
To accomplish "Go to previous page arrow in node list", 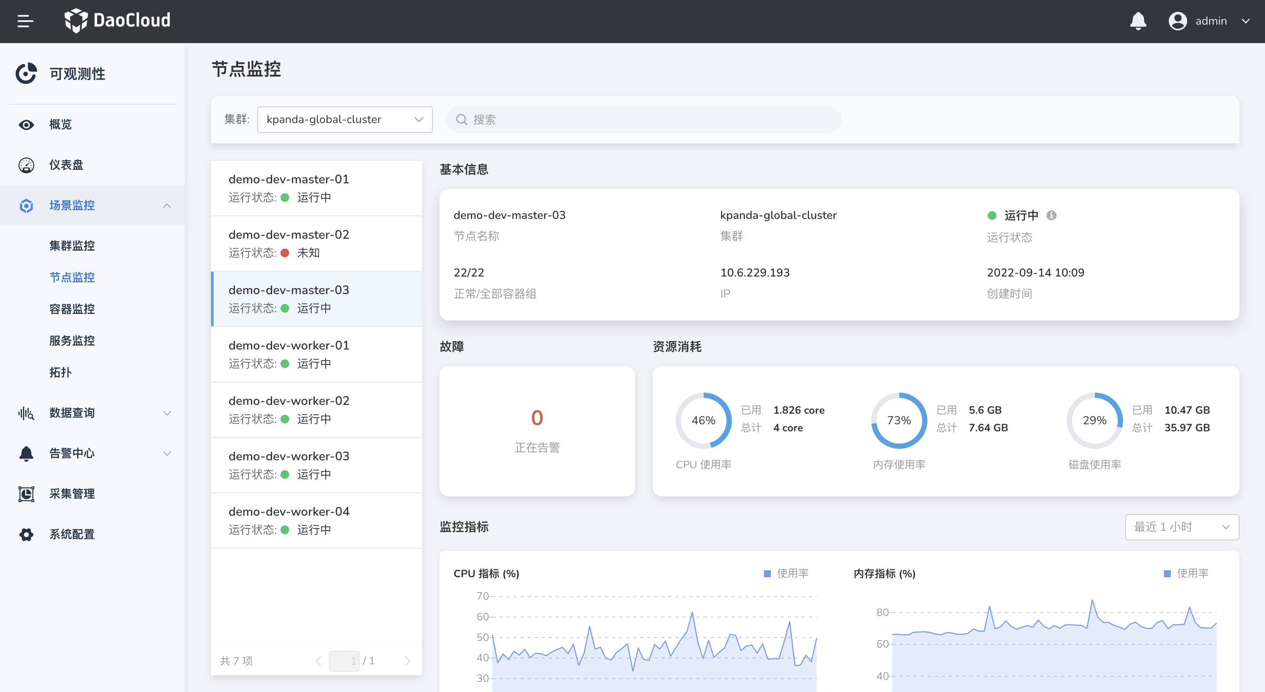I will click(318, 661).
